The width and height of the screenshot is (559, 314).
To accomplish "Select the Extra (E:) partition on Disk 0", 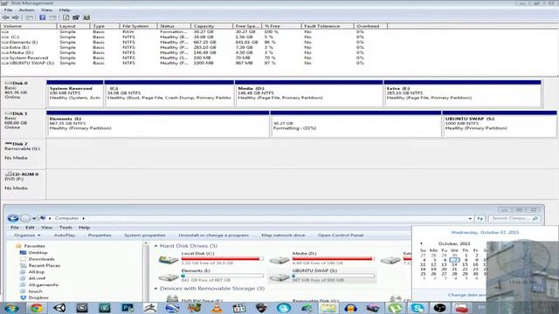I will coord(463,93).
